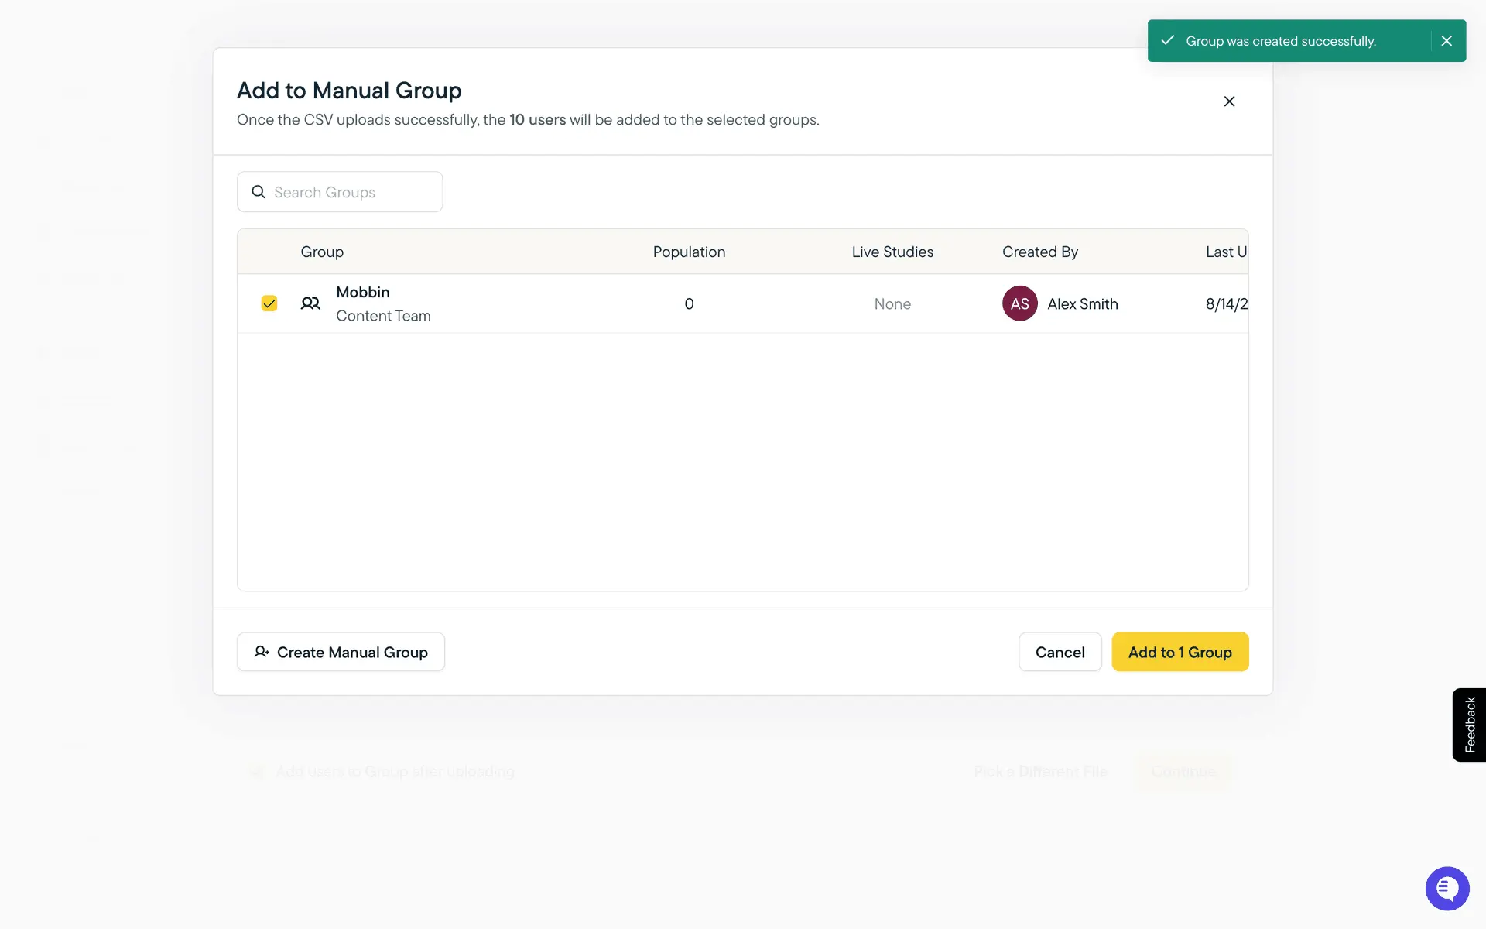
Task: Click the Last Updated column header
Action: 1225,252
